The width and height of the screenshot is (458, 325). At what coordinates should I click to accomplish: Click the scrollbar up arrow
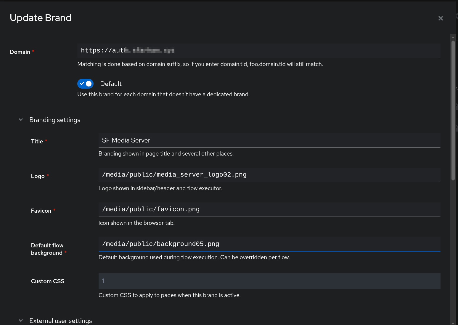click(x=453, y=37)
